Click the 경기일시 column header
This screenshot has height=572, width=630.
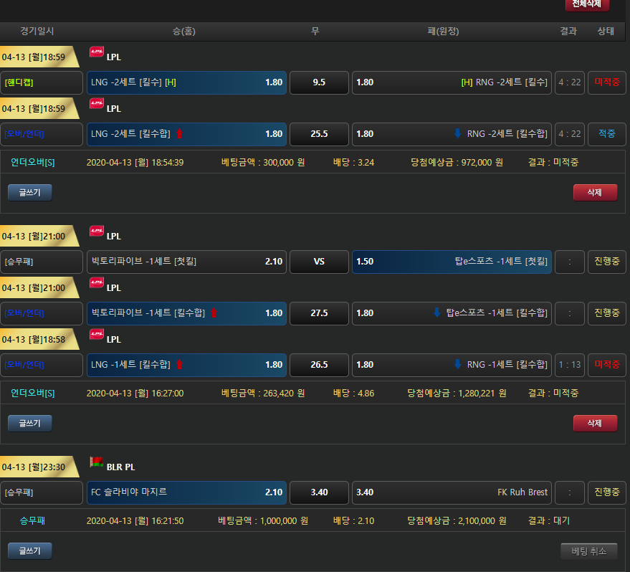coord(37,32)
